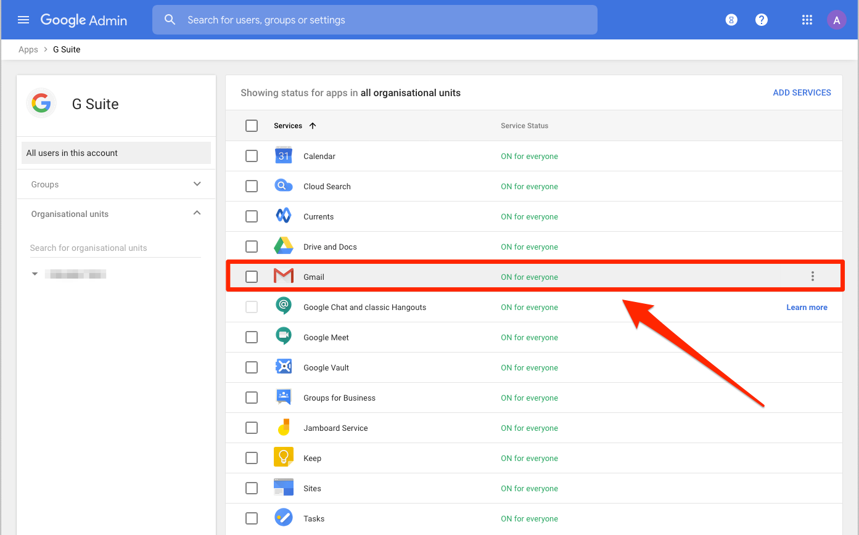Click the Service Status column header

click(524, 126)
